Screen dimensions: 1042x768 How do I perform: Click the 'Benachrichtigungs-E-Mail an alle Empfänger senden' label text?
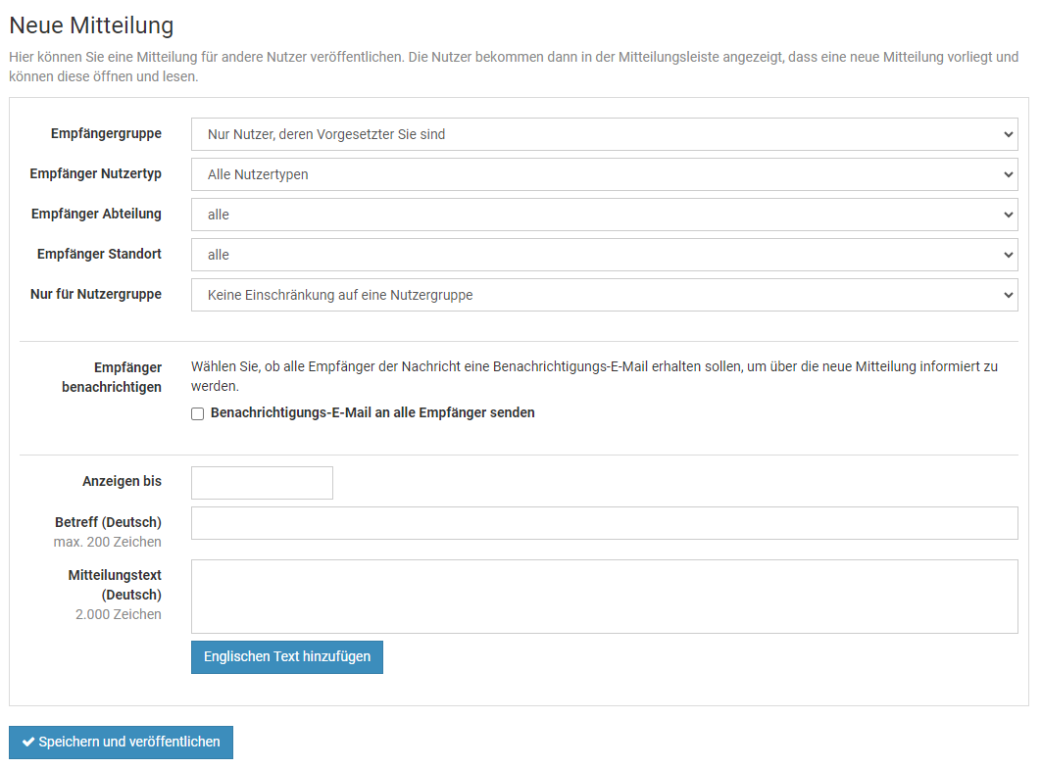372,412
